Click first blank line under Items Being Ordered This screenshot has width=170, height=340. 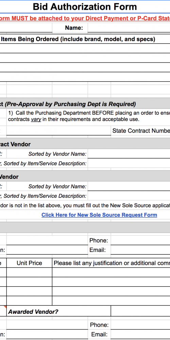coord(85,49)
